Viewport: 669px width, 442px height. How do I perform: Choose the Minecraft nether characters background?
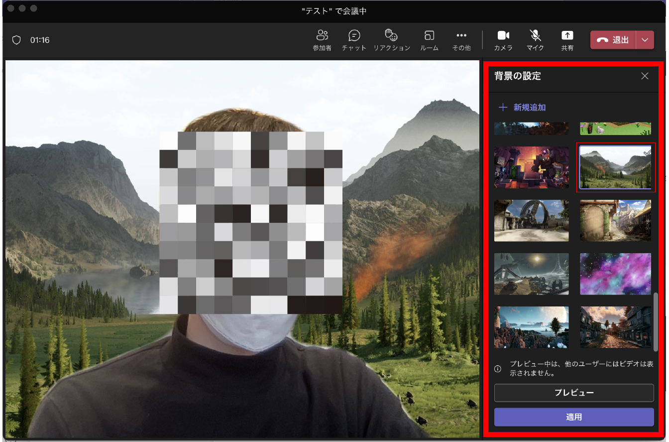(x=531, y=167)
